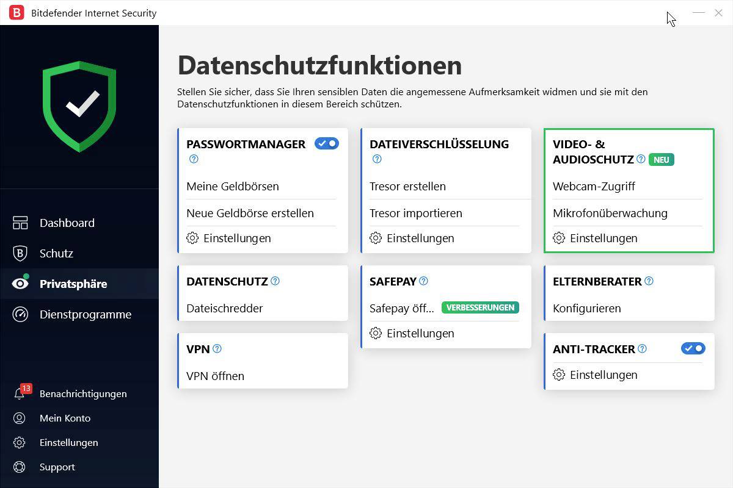733x488 pixels.
Task: Click the help icon next to Elternberater
Action: coord(649,281)
